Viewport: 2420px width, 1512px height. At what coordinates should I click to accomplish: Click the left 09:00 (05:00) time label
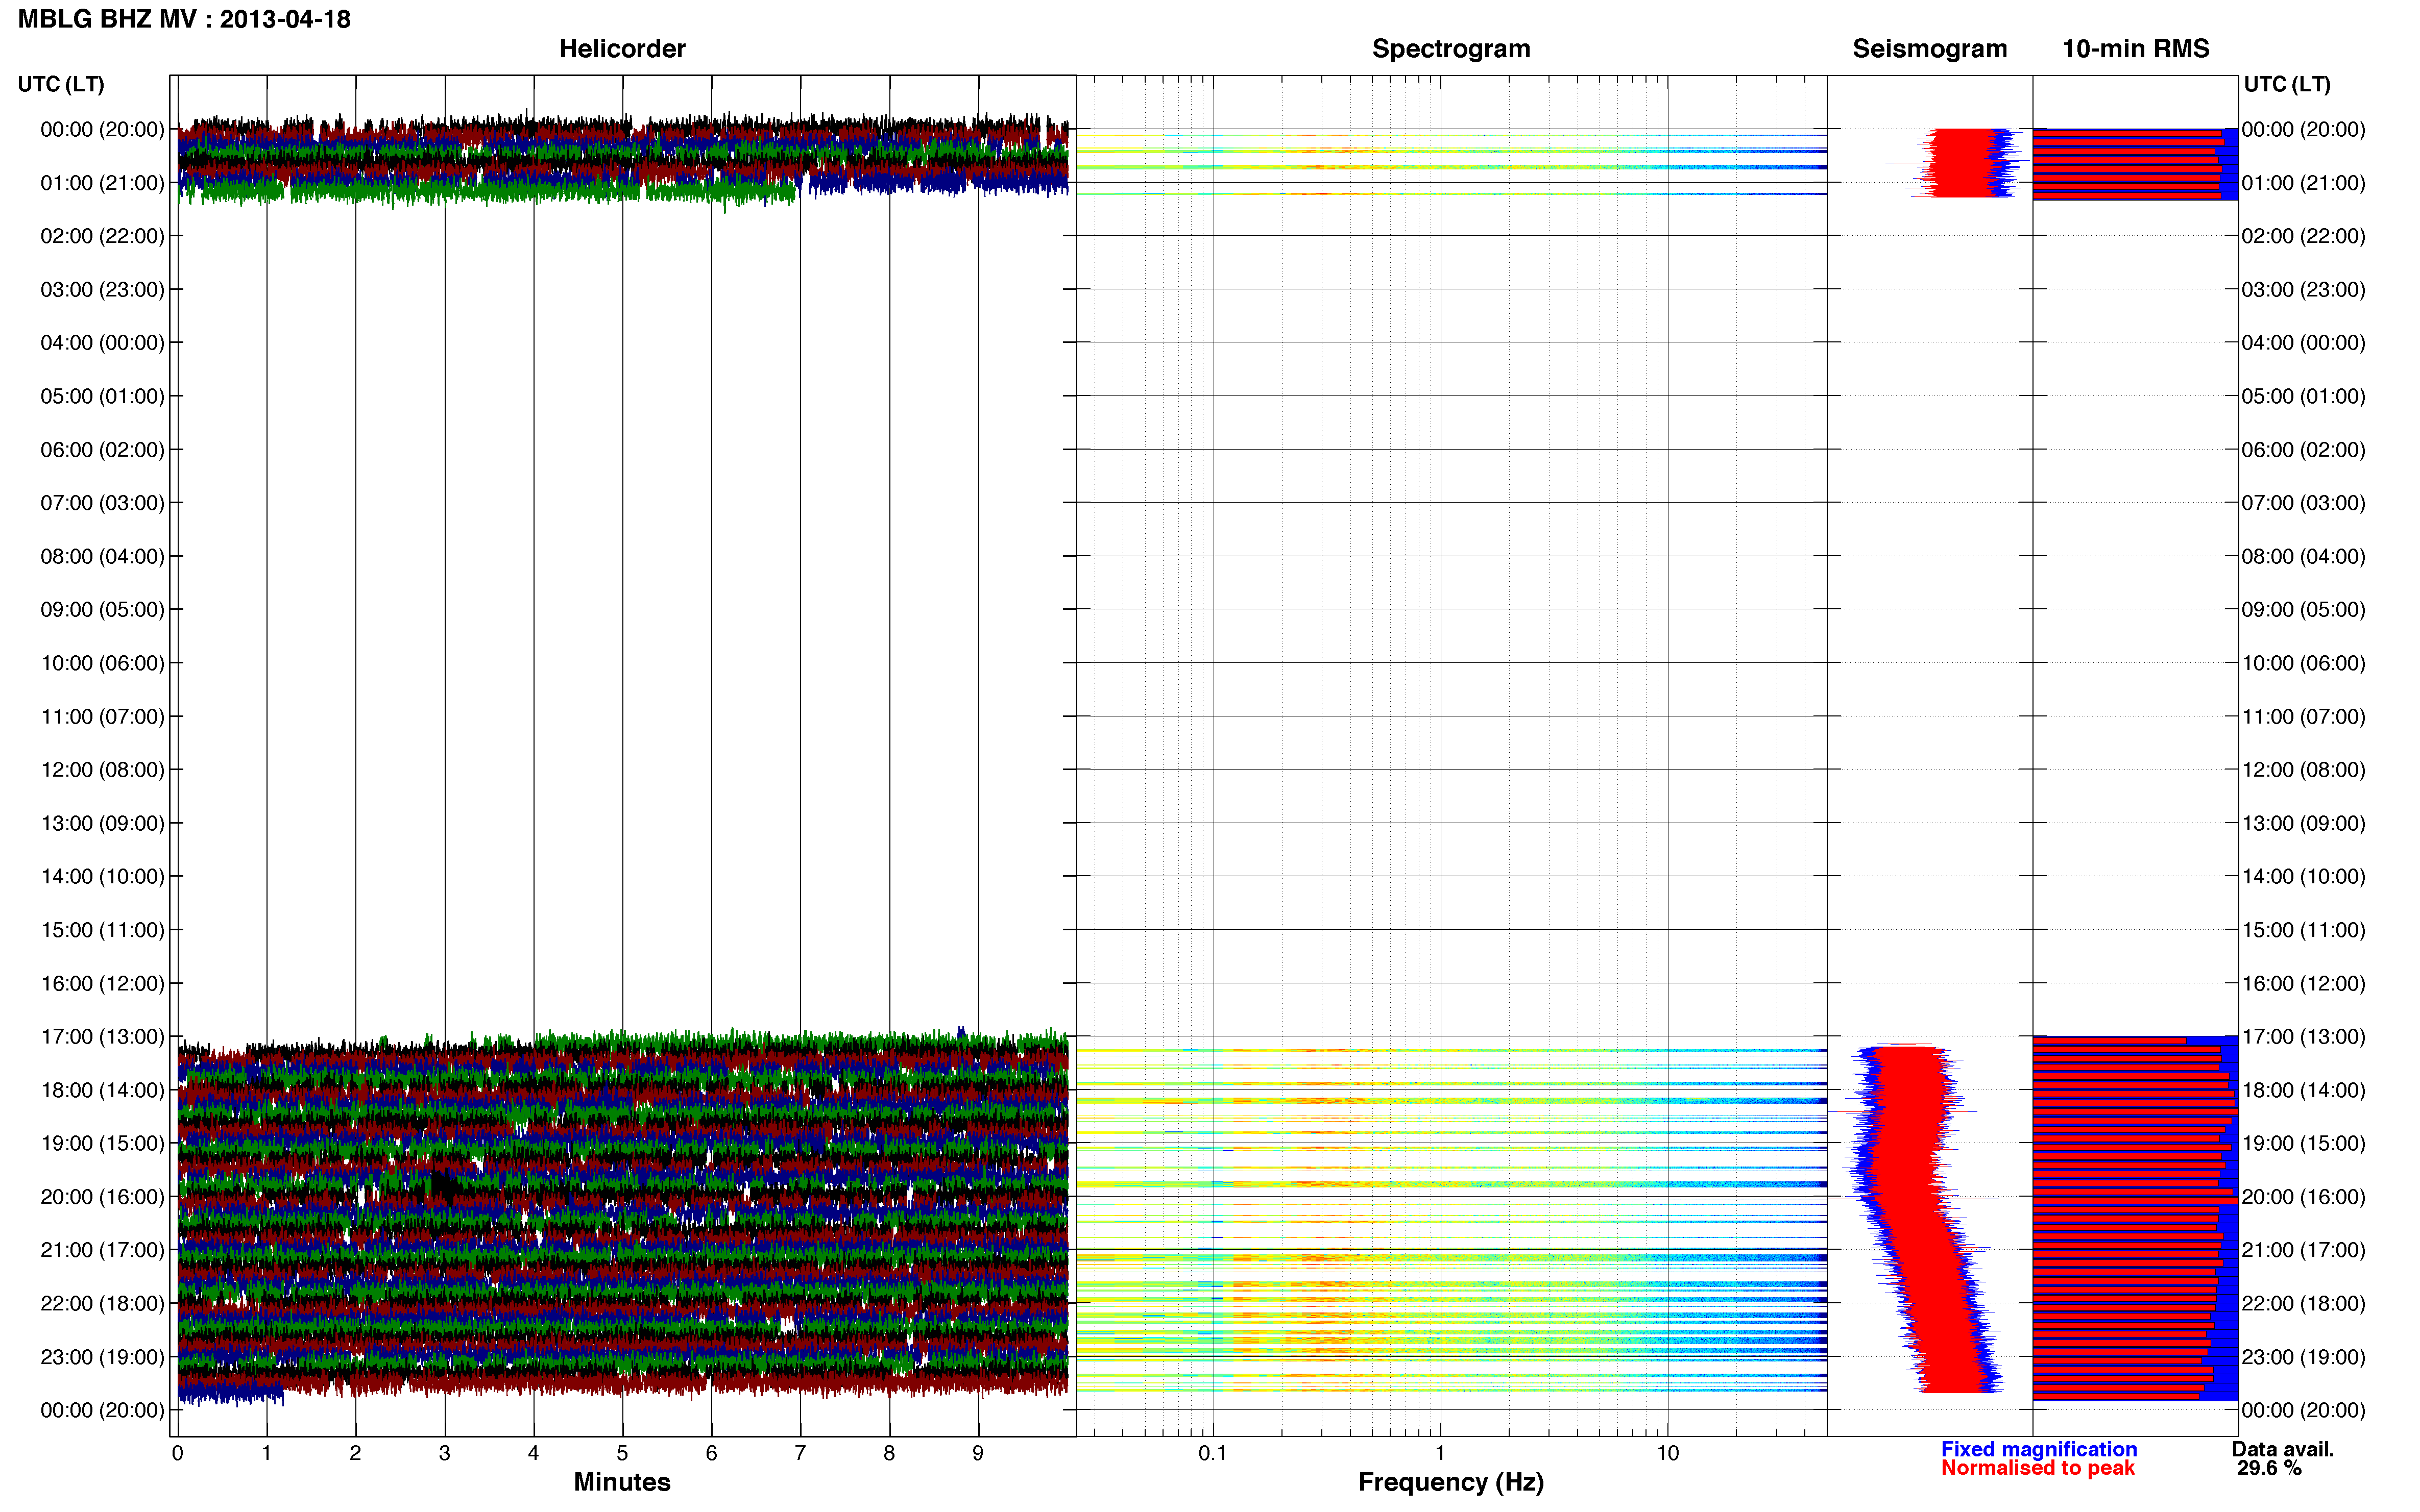point(102,609)
